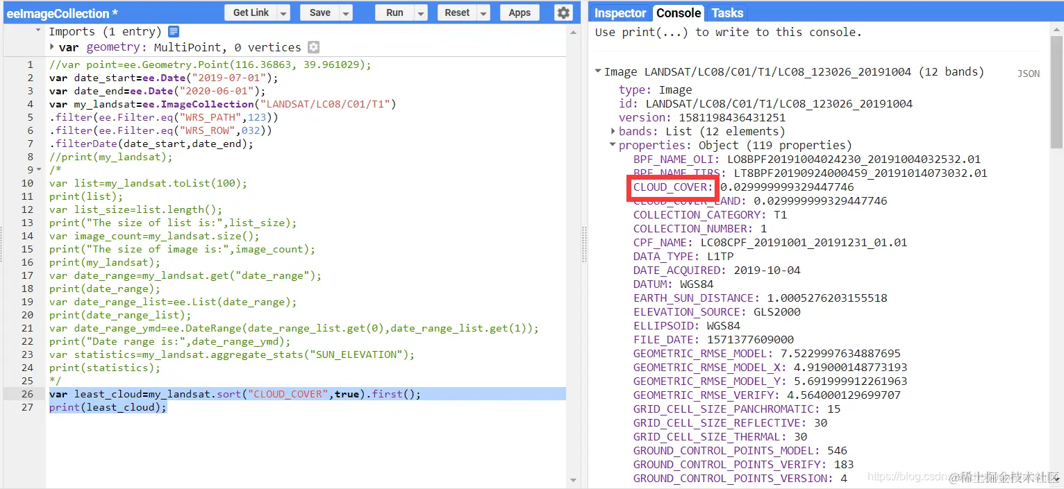Click the GEOMETRIC_RMSE_VERIFY property row
1064x489 pixels.
[767, 395]
